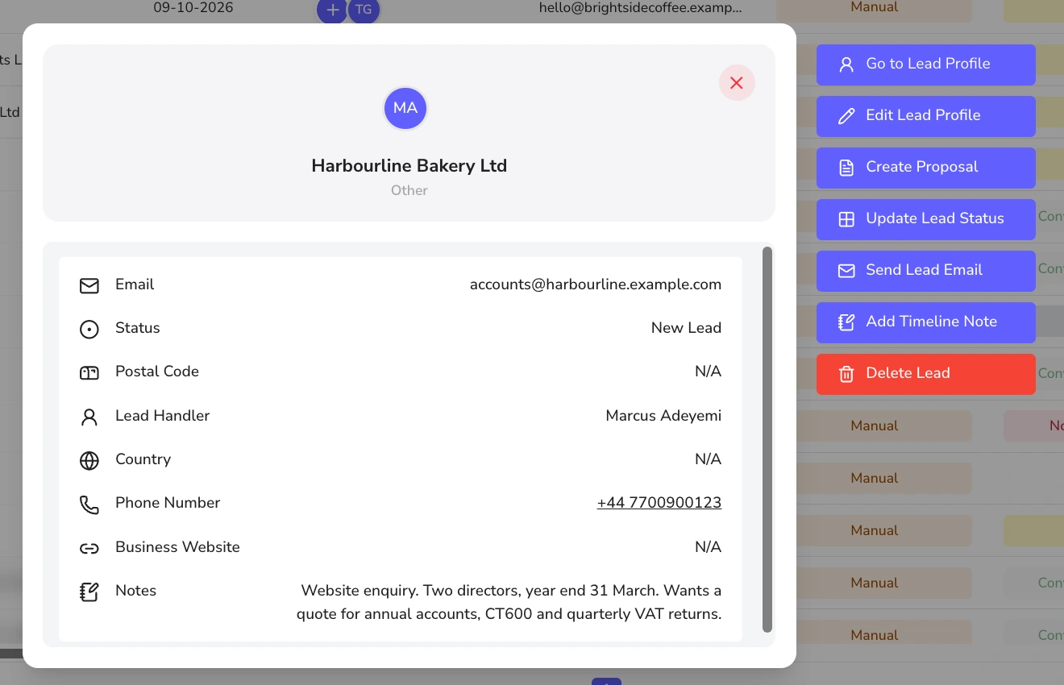Open Go to Lead Profile
Screen dimensions: 1064x685
tap(926, 64)
